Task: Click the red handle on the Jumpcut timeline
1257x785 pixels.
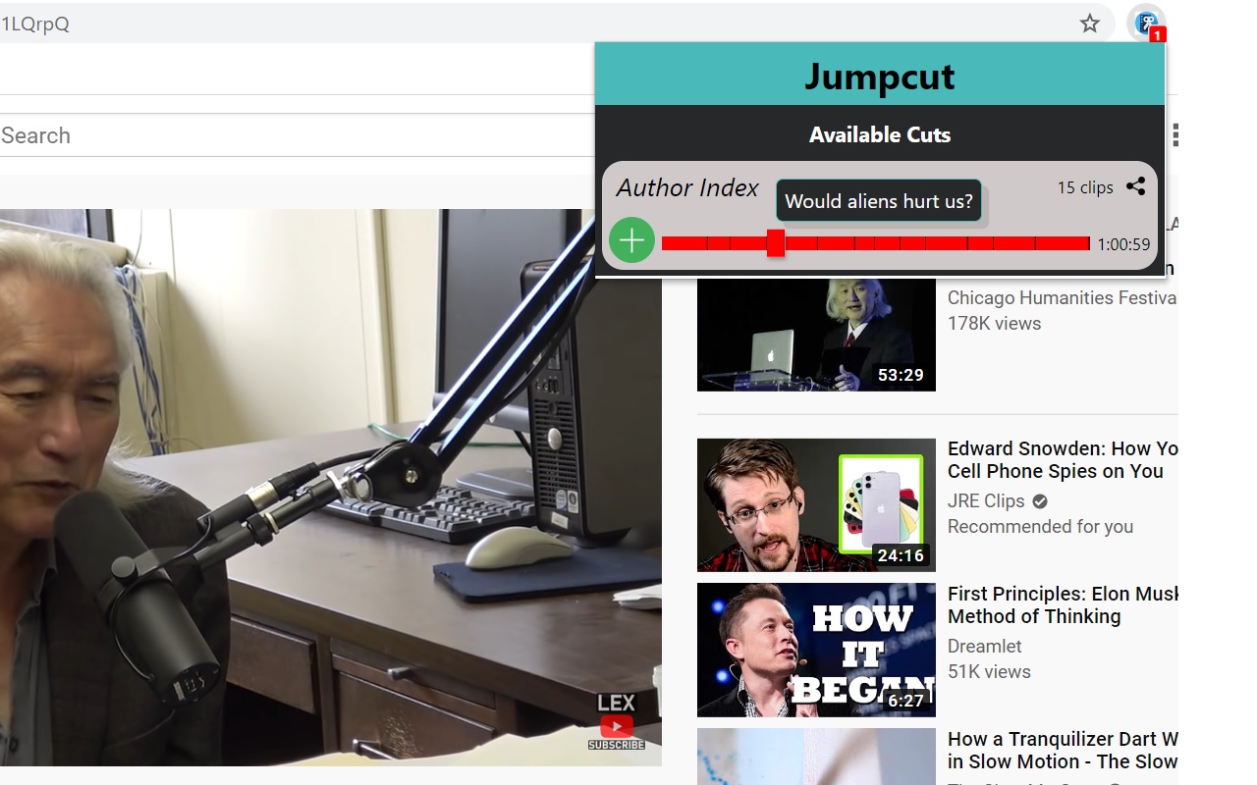Action: [775, 241]
